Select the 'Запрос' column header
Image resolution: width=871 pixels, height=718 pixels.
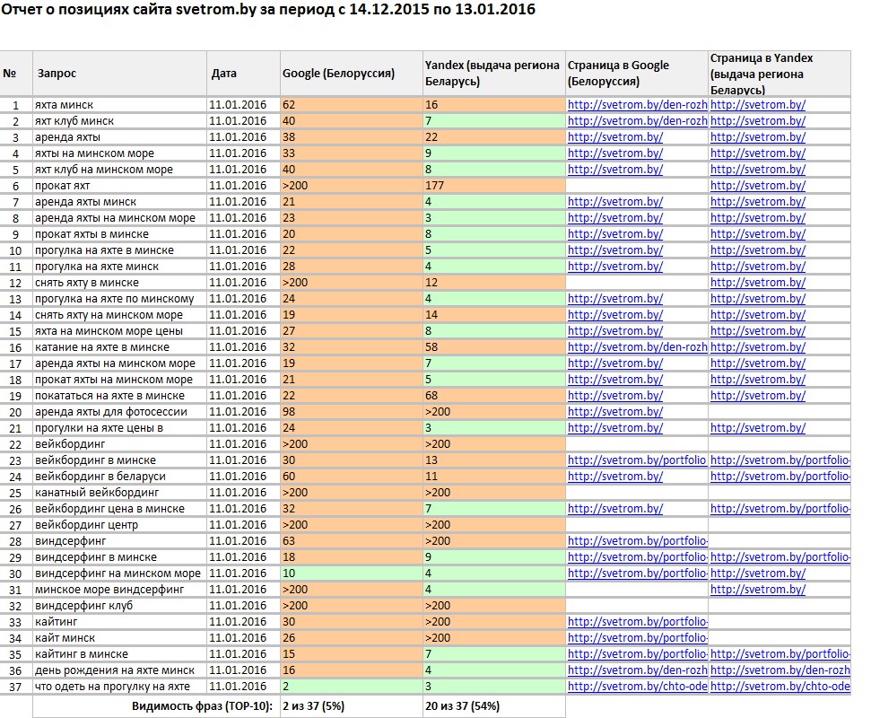119,74
